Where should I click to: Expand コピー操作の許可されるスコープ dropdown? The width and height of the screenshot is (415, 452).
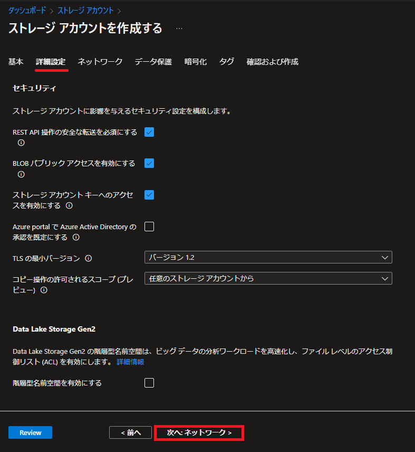(x=268, y=278)
